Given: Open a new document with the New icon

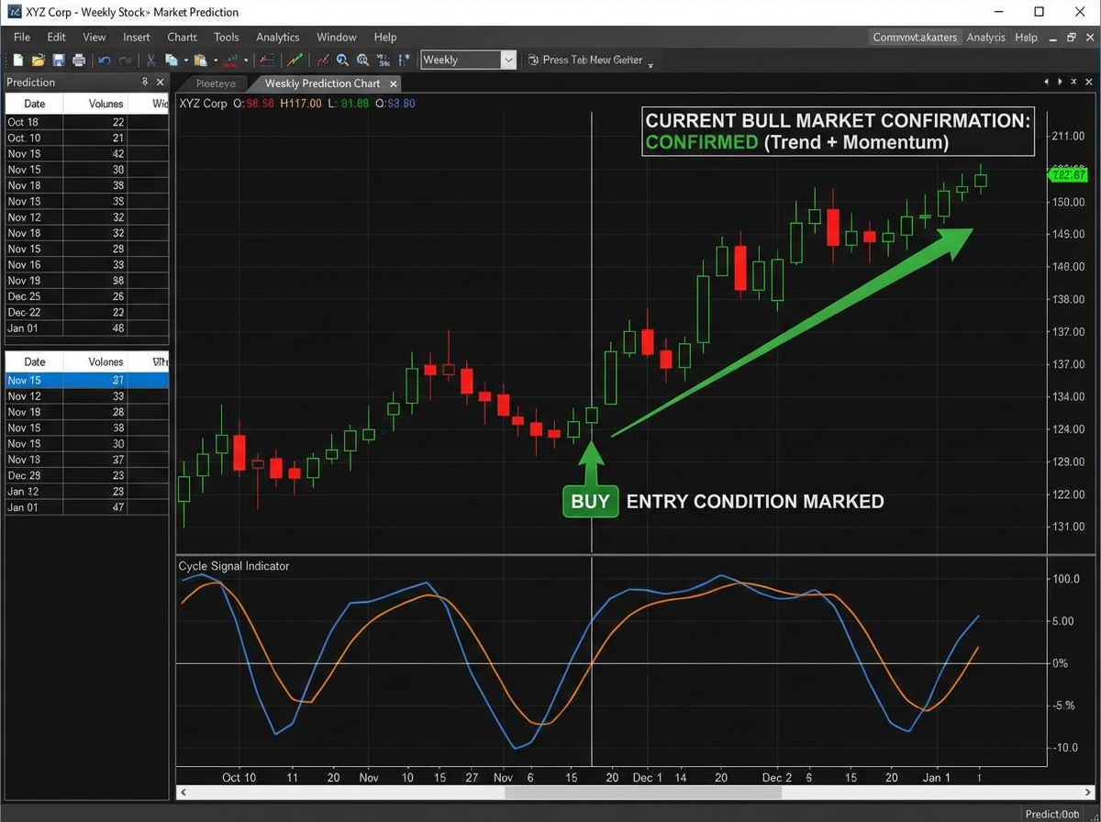Looking at the screenshot, I should pyautogui.click(x=18, y=60).
